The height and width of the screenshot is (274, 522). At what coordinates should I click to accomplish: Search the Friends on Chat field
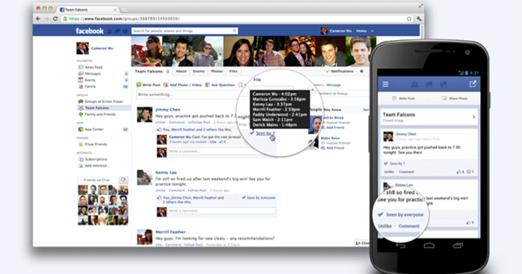(98, 180)
